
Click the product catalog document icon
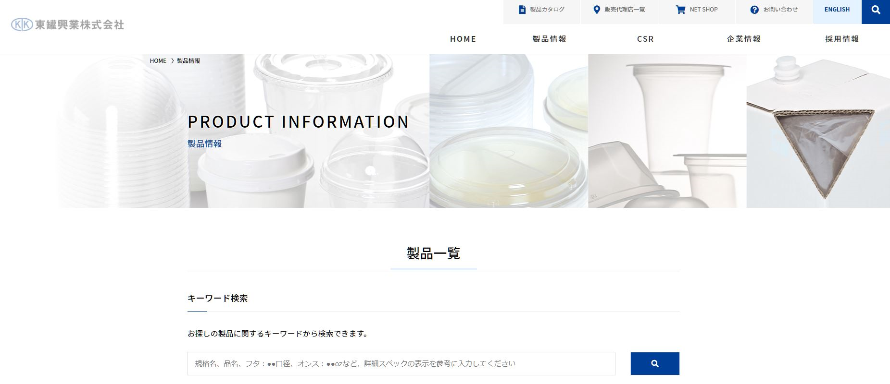pos(522,10)
